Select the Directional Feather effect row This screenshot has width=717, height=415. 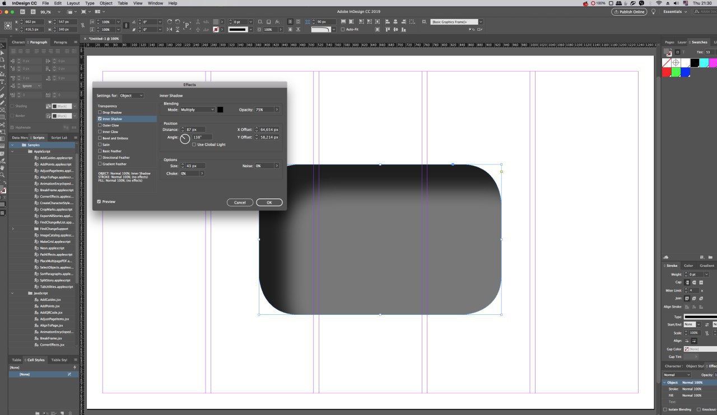(x=127, y=158)
